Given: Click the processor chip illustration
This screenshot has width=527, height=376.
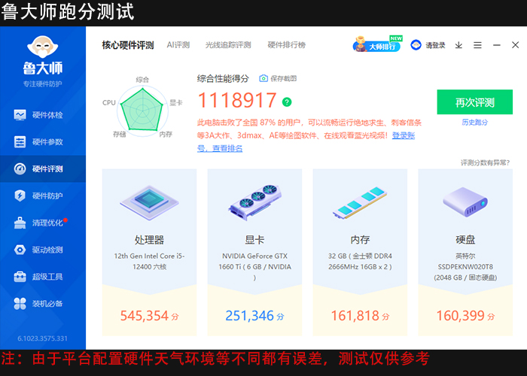Looking at the screenshot, I should point(149,202).
